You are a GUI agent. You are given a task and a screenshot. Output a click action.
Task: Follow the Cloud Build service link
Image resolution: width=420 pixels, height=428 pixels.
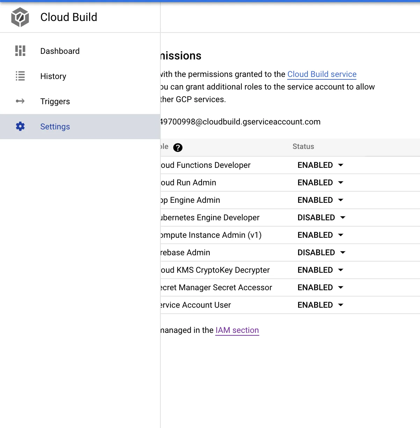pos(321,74)
